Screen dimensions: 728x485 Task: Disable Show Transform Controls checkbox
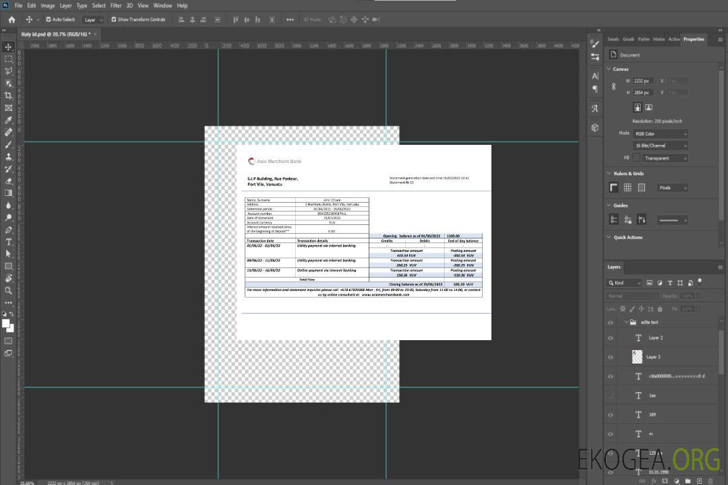point(114,20)
